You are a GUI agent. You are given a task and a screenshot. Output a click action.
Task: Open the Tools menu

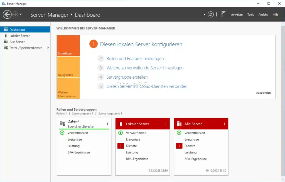(x=250, y=14)
